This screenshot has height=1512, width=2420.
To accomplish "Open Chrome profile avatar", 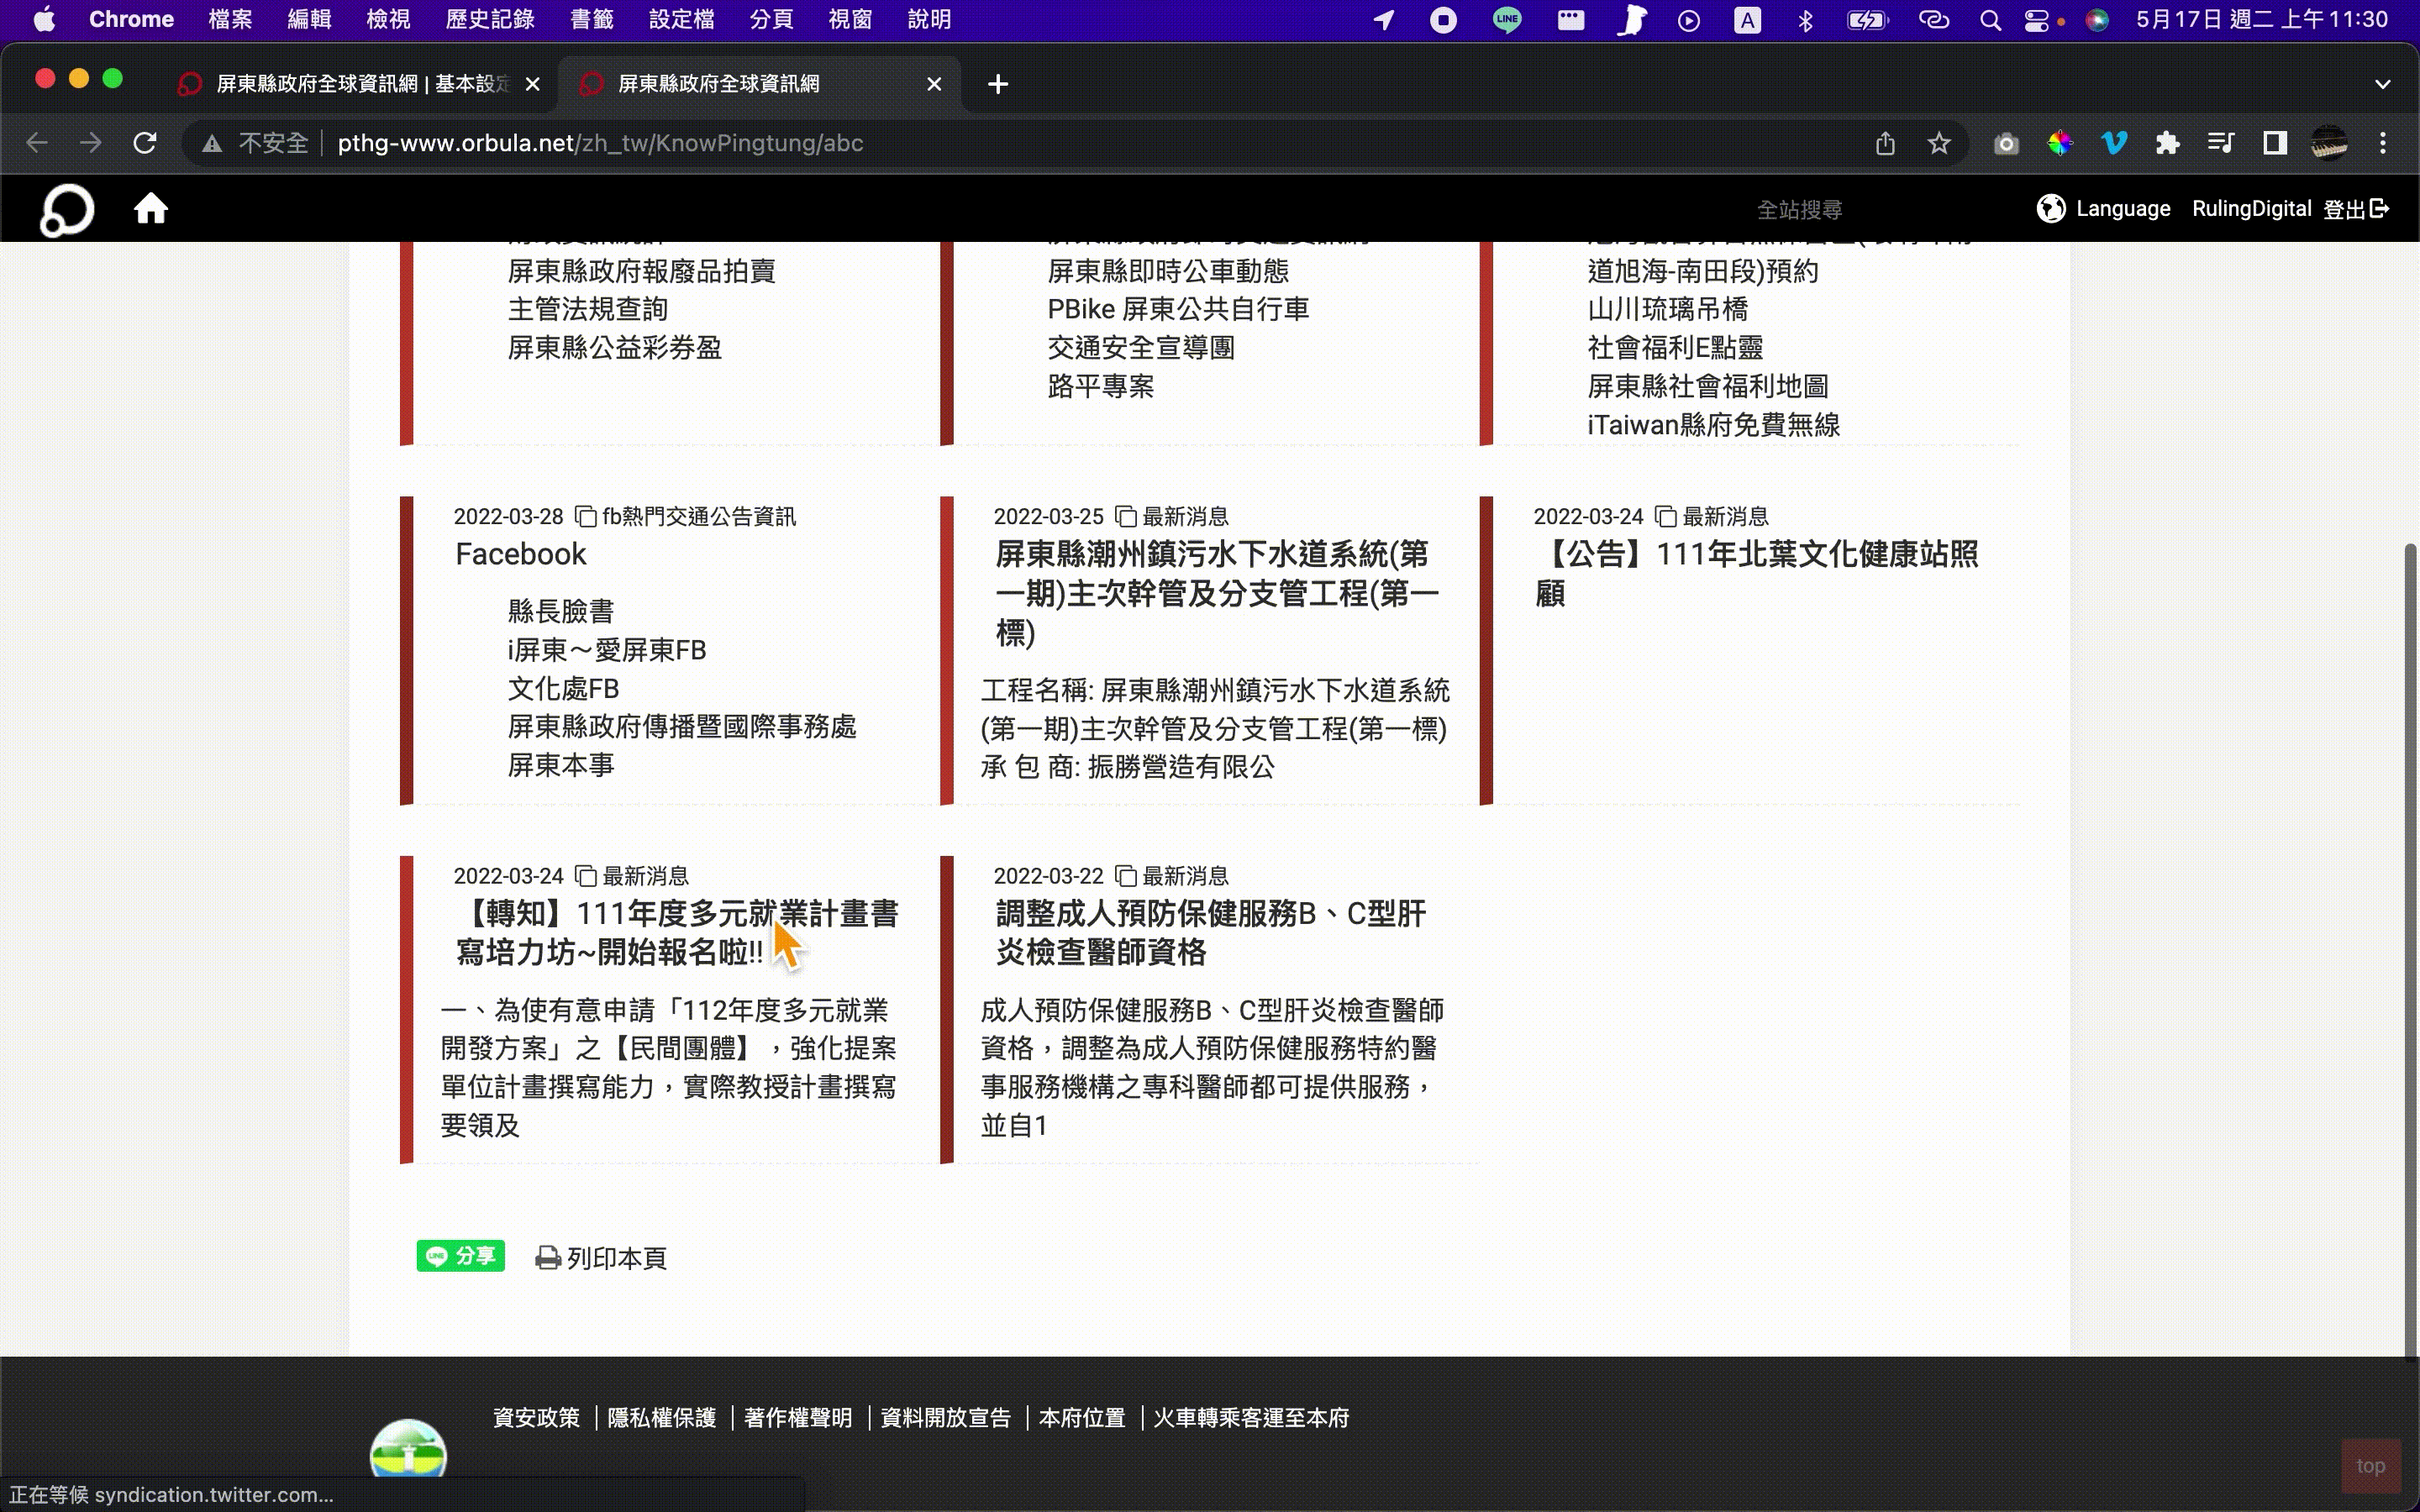I will pyautogui.click(x=2329, y=143).
